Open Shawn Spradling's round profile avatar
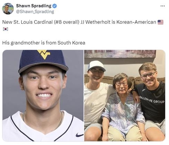Viewport: 169px width, 145px height. [8, 9]
